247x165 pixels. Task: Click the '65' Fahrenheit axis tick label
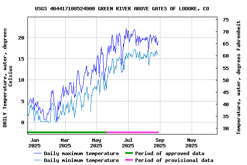pyautogui.click(x=226, y=44)
